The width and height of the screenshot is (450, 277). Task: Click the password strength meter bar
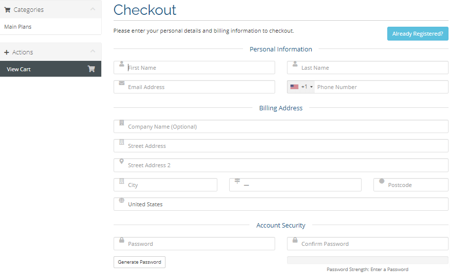(x=368, y=260)
